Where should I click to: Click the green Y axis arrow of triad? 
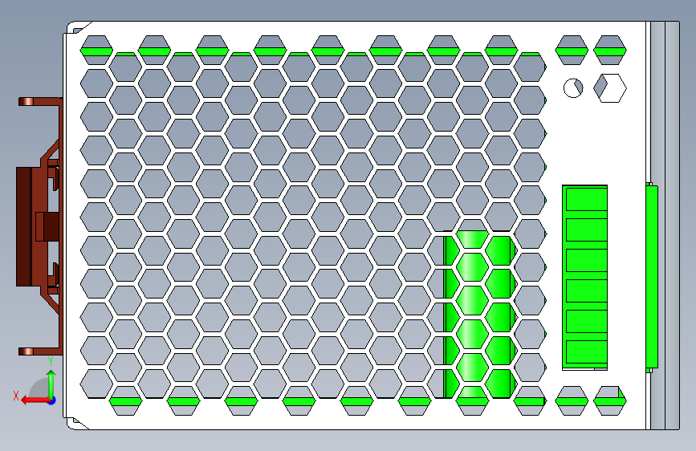tap(51, 384)
